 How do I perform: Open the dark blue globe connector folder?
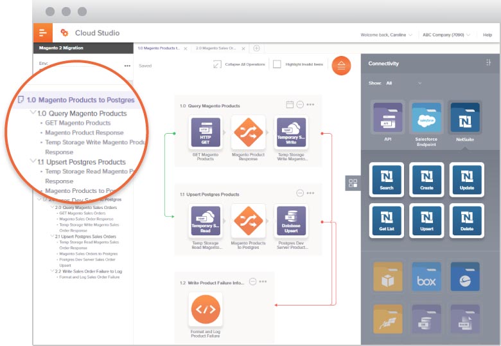pos(465,277)
